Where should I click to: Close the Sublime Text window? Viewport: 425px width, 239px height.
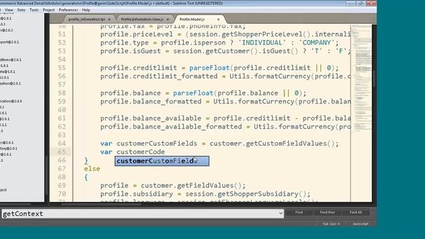(371, 3)
